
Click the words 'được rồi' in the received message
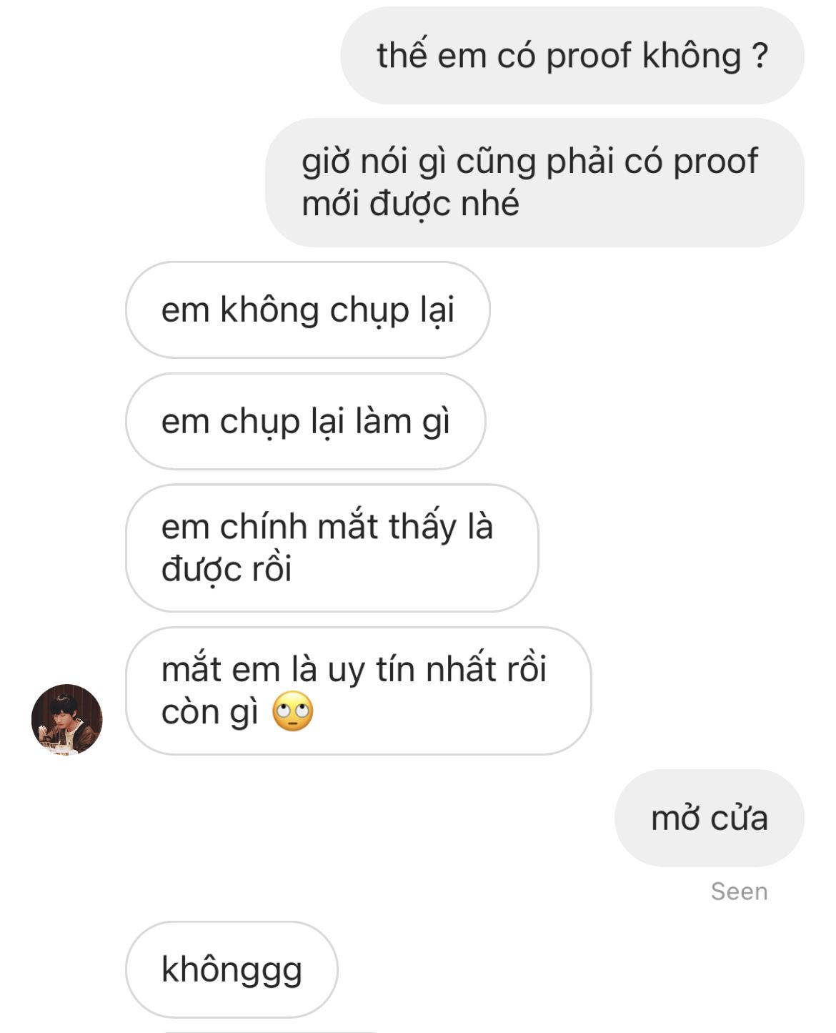coord(227,570)
